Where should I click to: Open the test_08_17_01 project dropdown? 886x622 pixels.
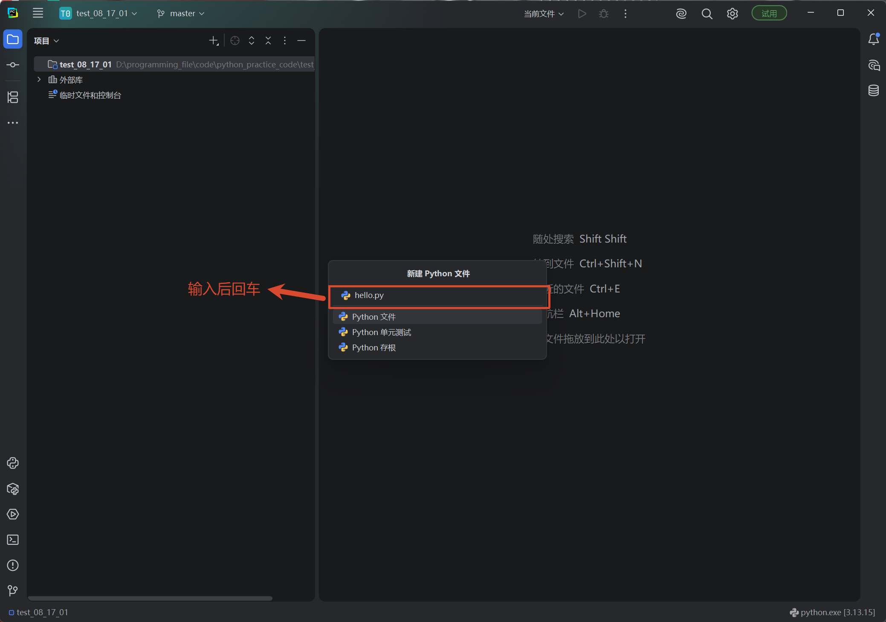[98, 14]
